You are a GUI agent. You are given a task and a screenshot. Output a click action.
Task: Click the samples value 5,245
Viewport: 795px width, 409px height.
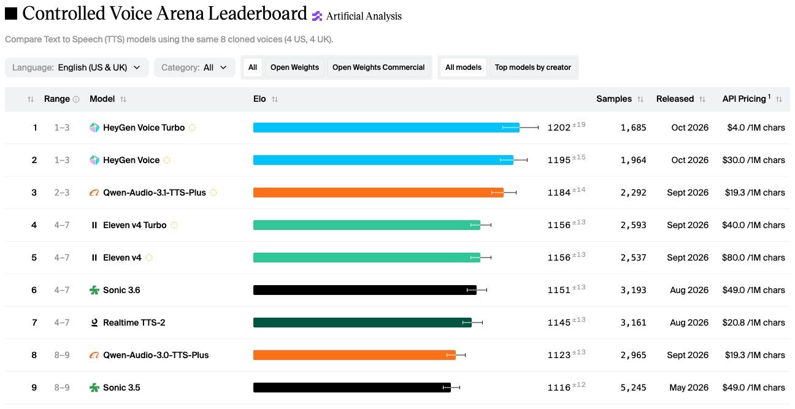[x=633, y=388]
